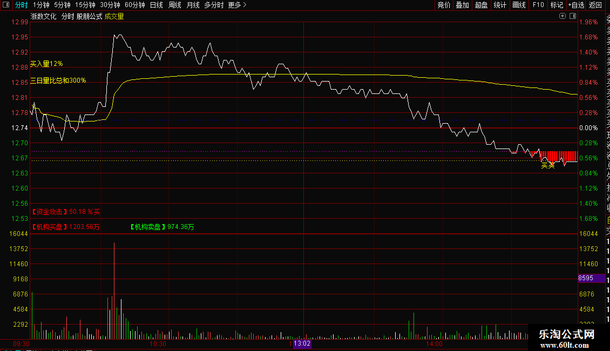Toggle the left sidebar panel icon
The width and height of the screenshot is (610, 351).
pyautogui.click(x=6, y=5)
